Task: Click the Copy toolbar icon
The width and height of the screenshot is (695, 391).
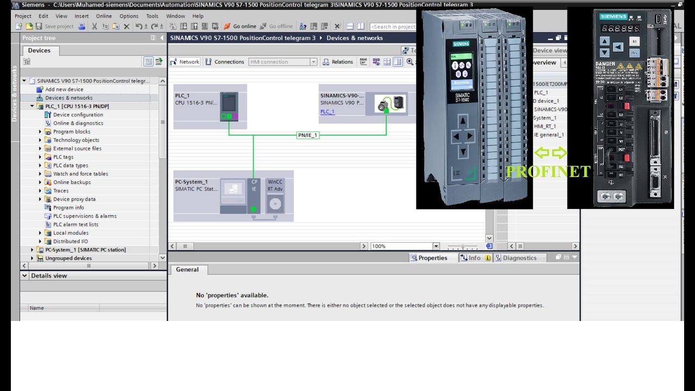Action: pyautogui.click(x=105, y=26)
